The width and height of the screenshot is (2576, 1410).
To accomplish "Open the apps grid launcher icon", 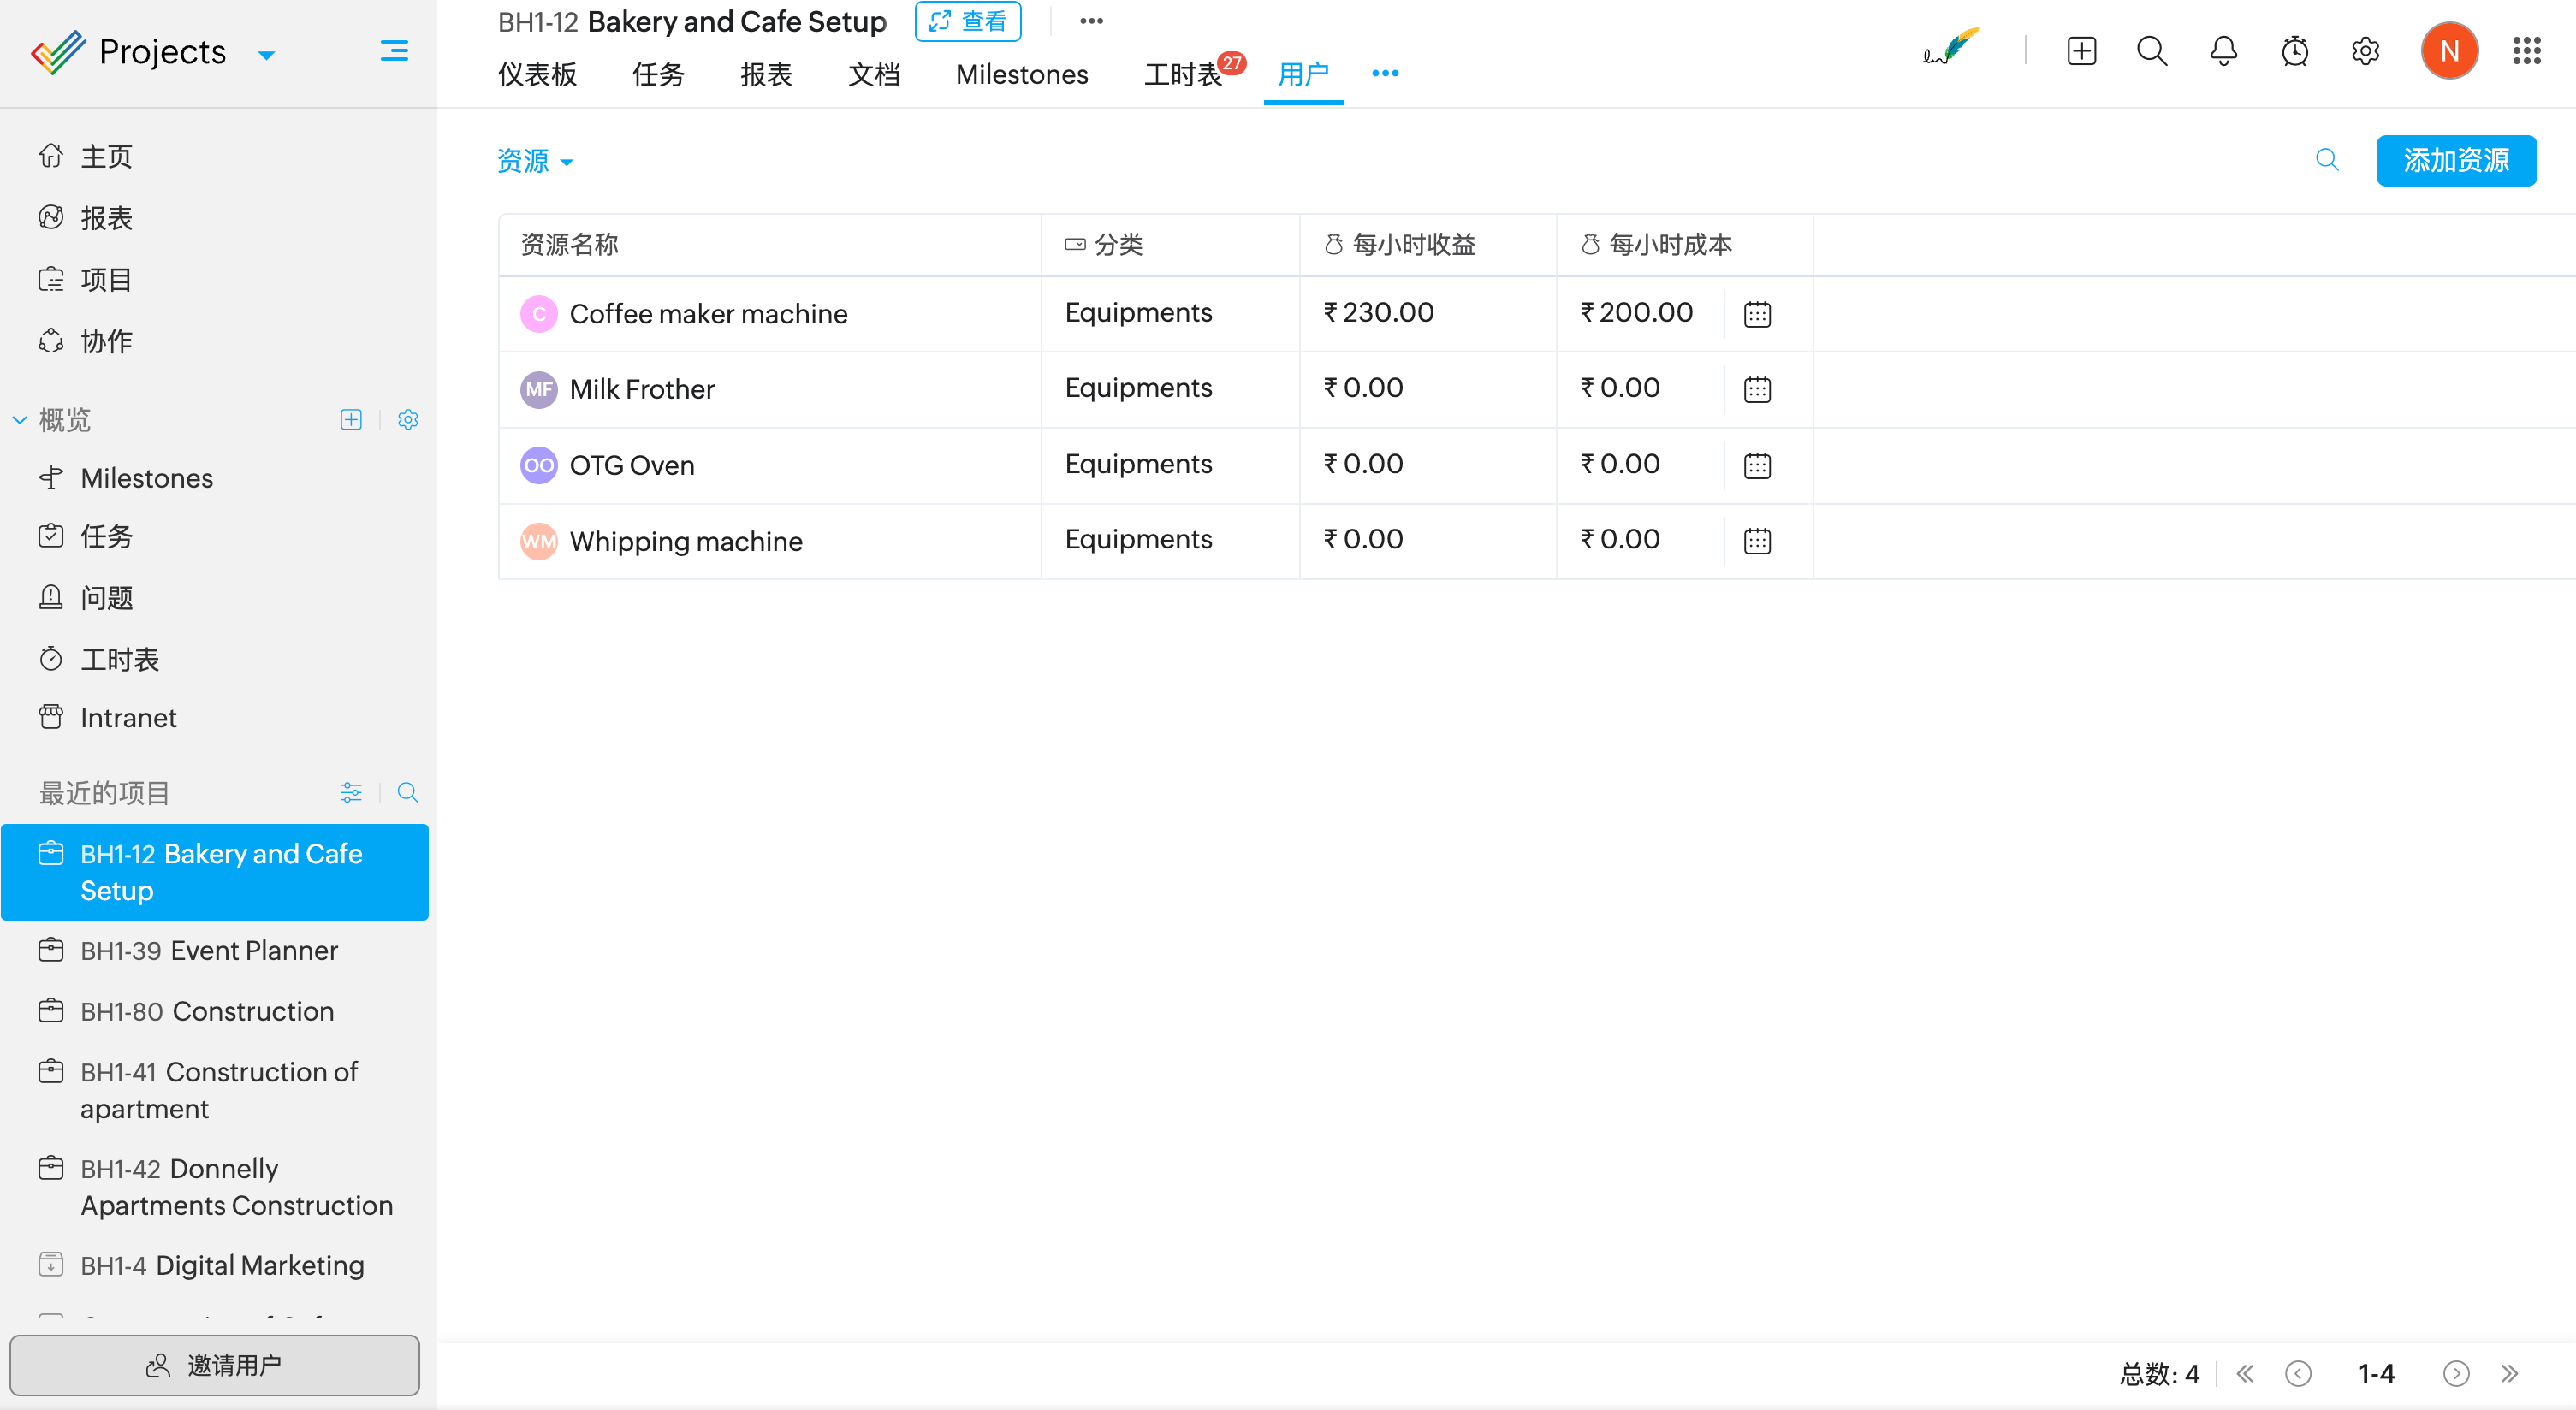I will (2526, 51).
